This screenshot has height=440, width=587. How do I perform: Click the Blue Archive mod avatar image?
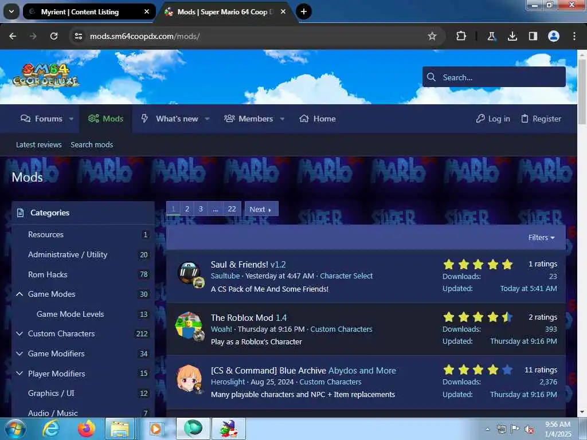[189, 379]
